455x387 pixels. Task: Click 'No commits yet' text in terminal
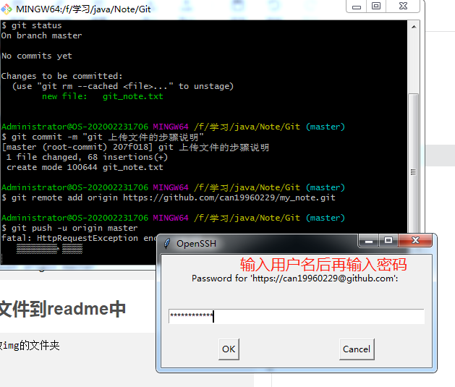(x=37, y=56)
